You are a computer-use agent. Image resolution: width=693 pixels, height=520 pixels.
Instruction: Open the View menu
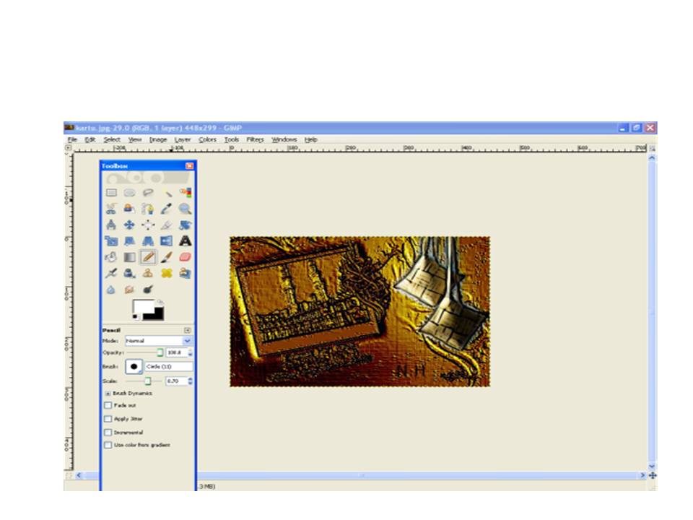[135, 139]
